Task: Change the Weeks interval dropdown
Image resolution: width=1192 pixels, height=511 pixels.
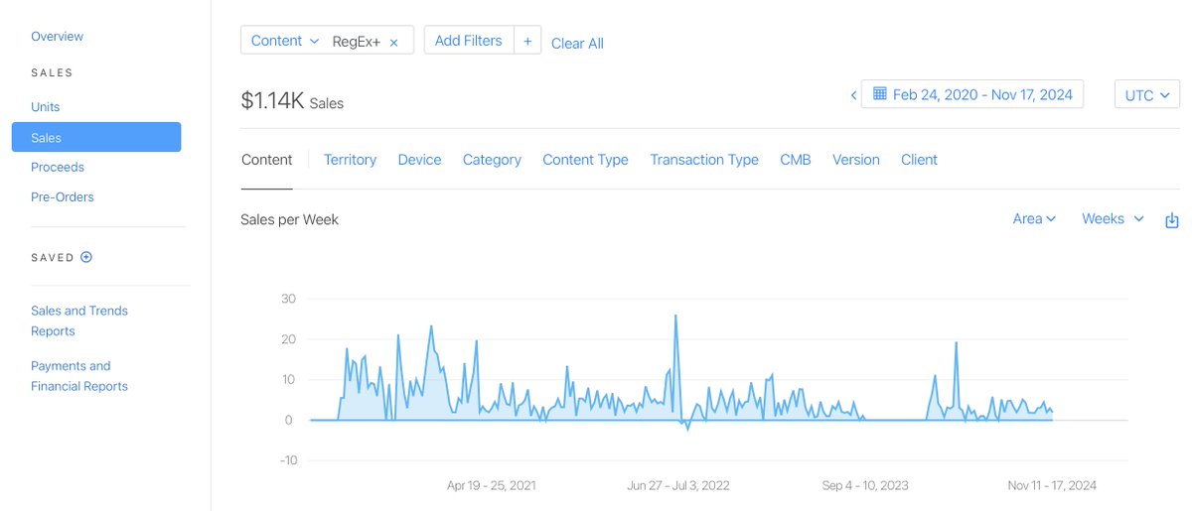Action: pos(1113,218)
